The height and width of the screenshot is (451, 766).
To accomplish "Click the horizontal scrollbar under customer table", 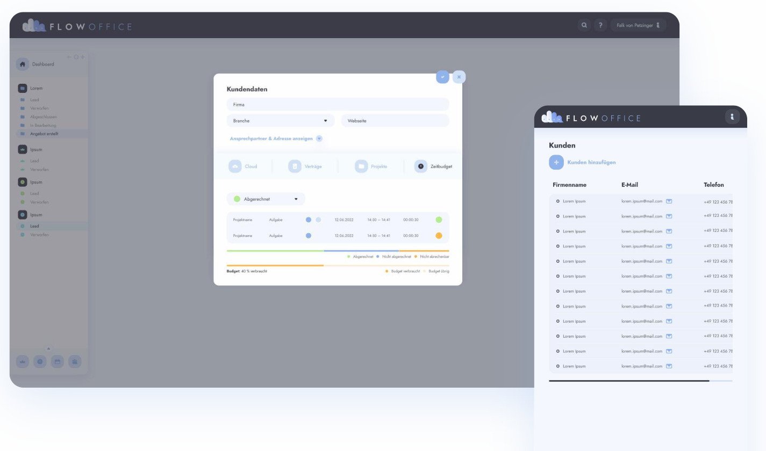I will click(629, 381).
